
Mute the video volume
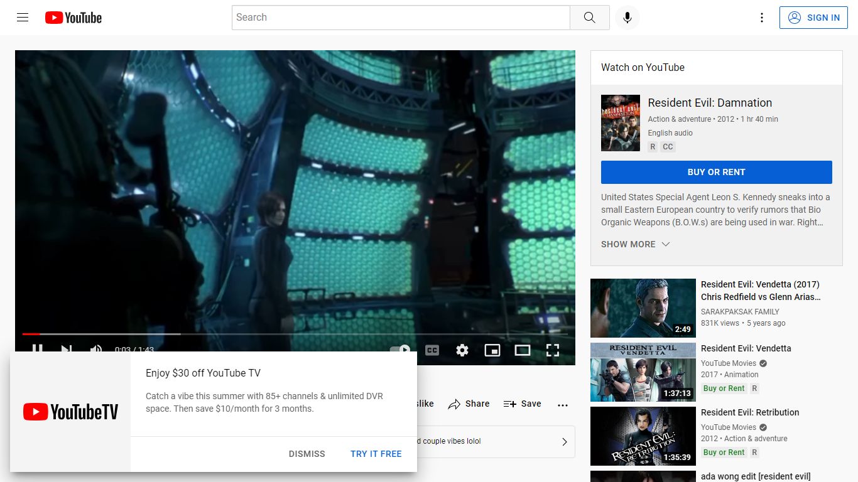point(96,348)
